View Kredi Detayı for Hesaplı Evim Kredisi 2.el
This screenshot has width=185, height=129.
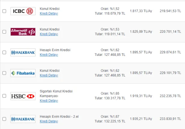coord(49,121)
